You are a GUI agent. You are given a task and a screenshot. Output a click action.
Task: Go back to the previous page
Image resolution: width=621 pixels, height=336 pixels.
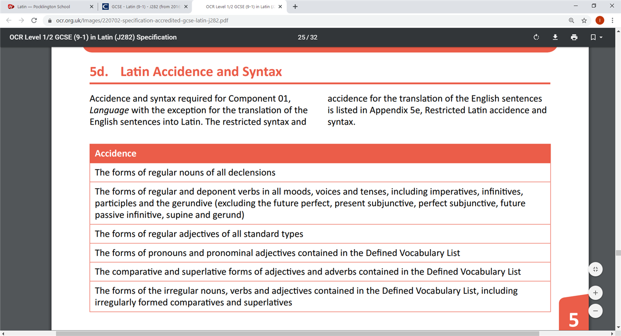pyautogui.click(x=9, y=20)
